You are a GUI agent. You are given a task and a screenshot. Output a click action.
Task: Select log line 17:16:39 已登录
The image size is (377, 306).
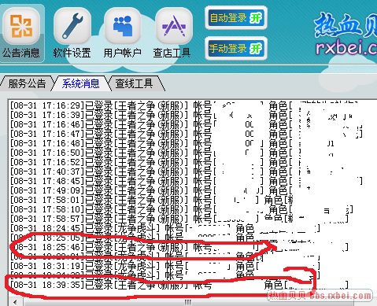182,115
